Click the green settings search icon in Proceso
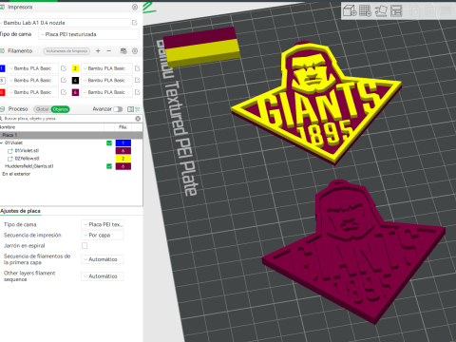Viewport: 456px width, 342px height. coord(138,109)
